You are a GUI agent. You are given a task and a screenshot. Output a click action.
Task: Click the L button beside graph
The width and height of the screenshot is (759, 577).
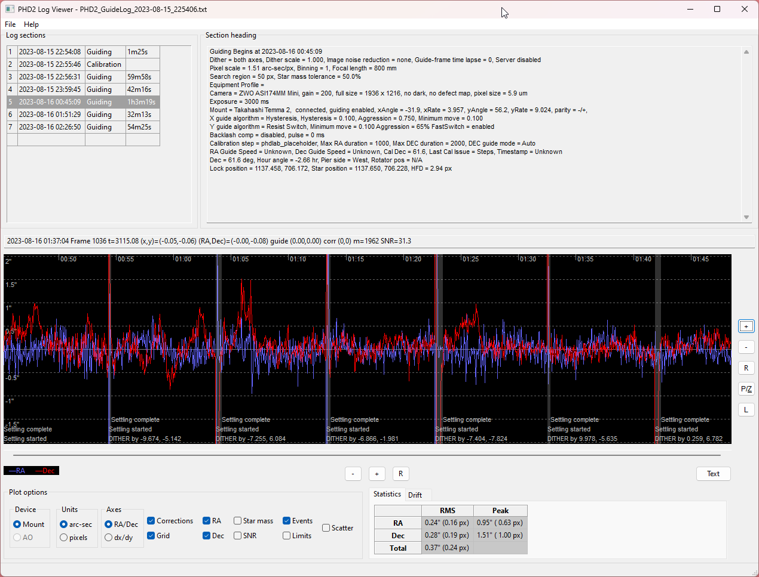[x=746, y=410]
